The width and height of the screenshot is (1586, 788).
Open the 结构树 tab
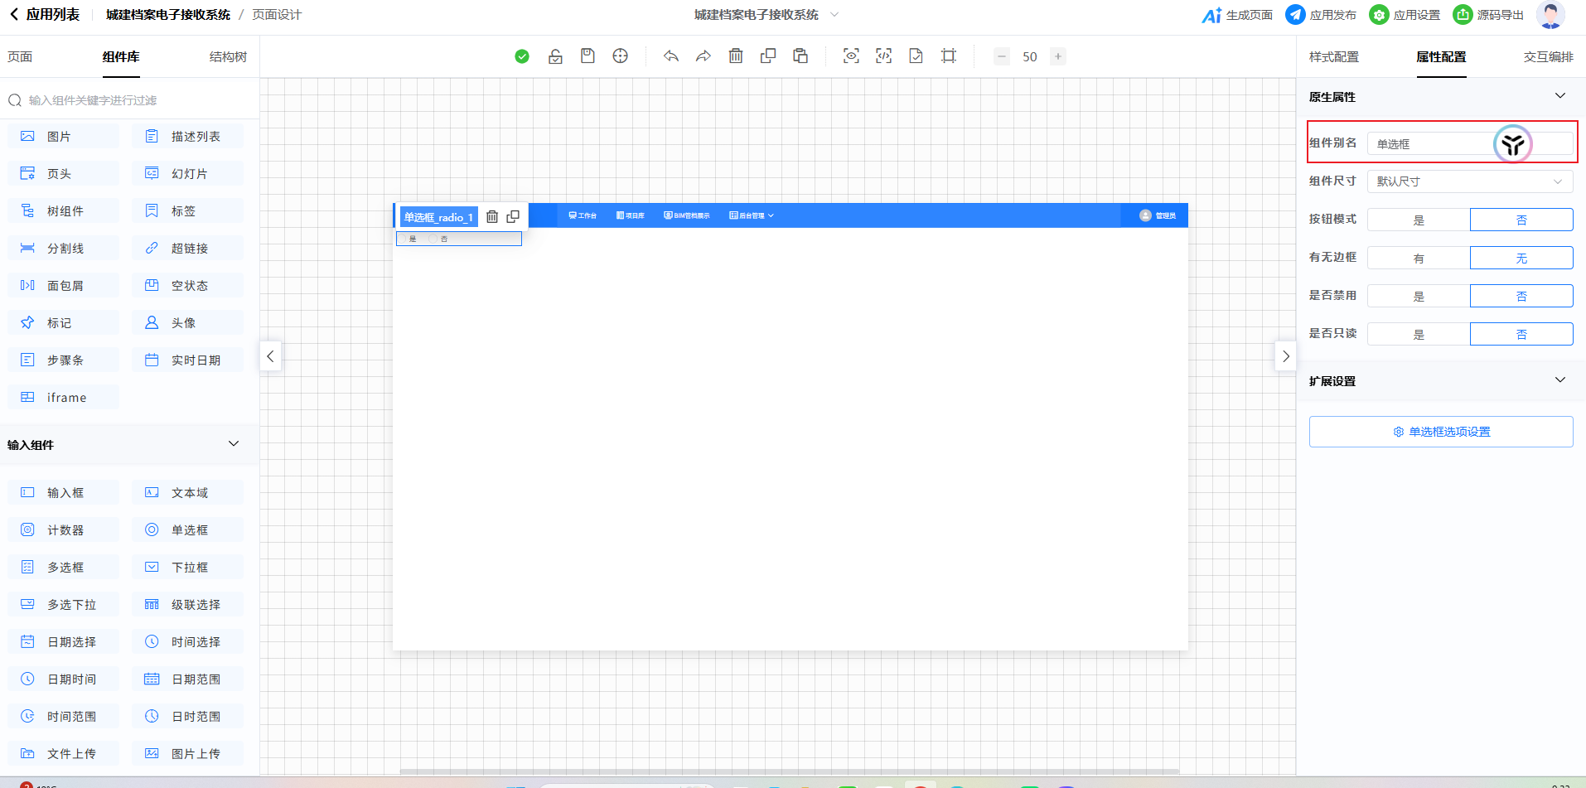coord(228,57)
